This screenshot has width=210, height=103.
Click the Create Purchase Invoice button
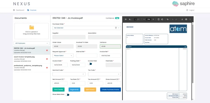(110, 90)
